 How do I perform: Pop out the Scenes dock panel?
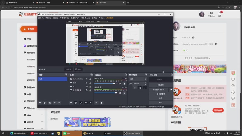[66, 75]
